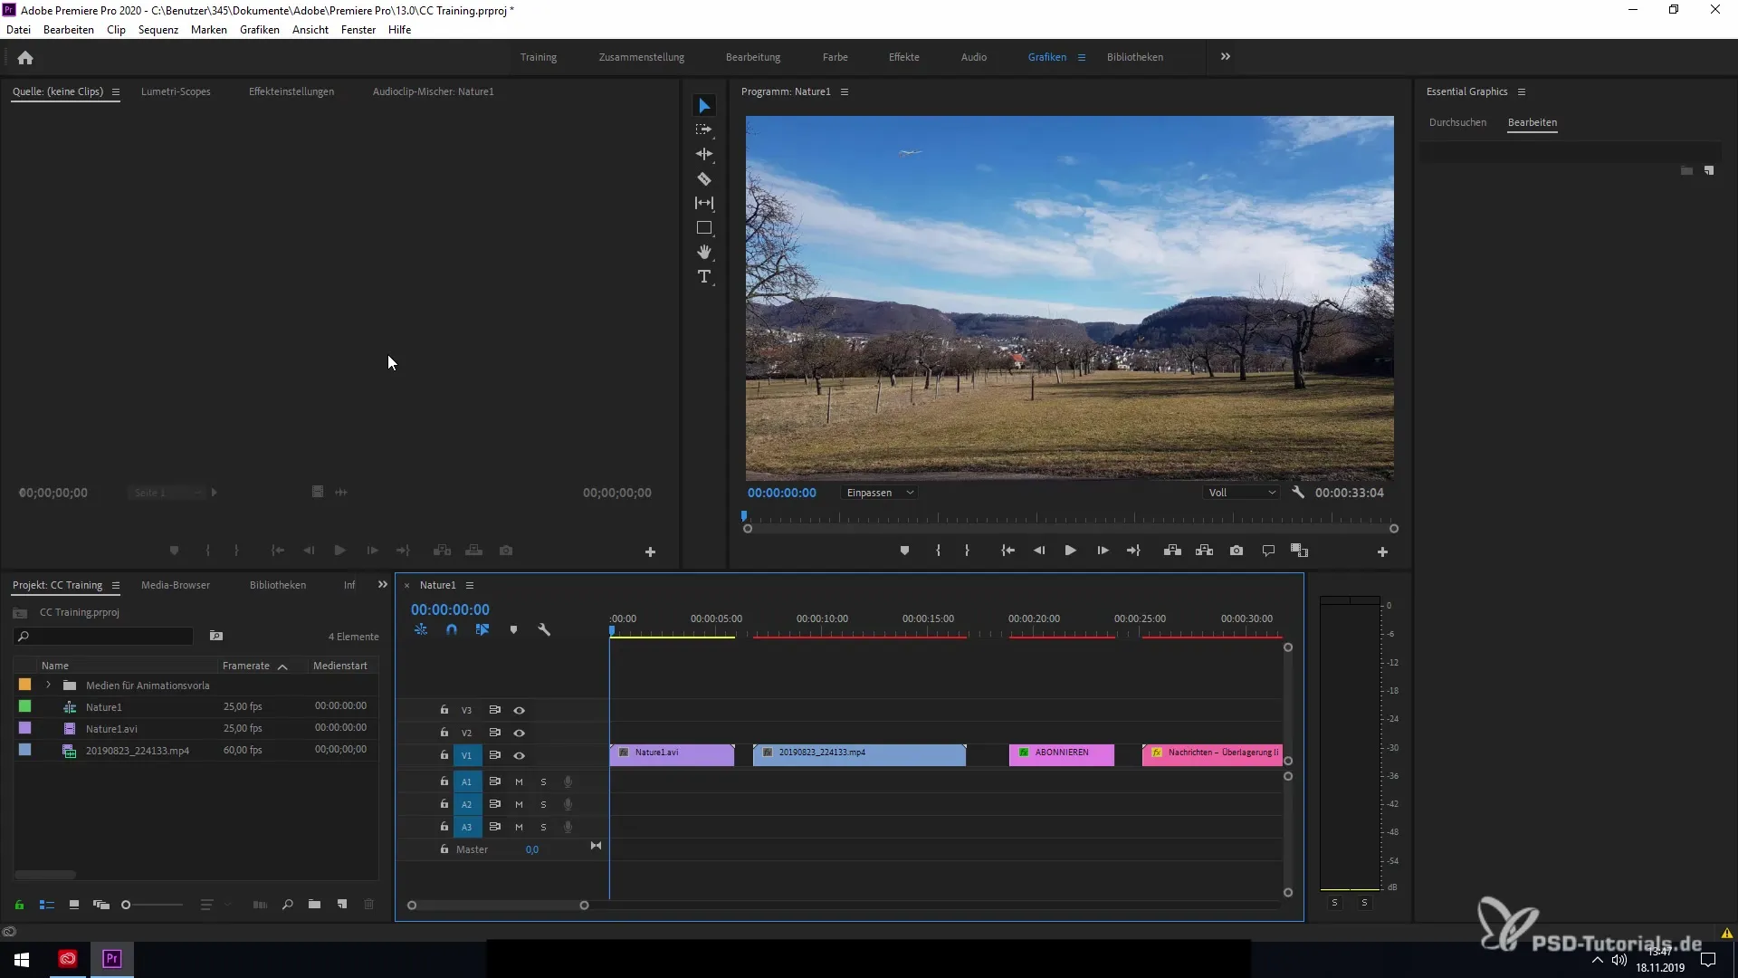Add marker in Program monitor
The height and width of the screenshot is (978, 1738).
click(904, 551)
